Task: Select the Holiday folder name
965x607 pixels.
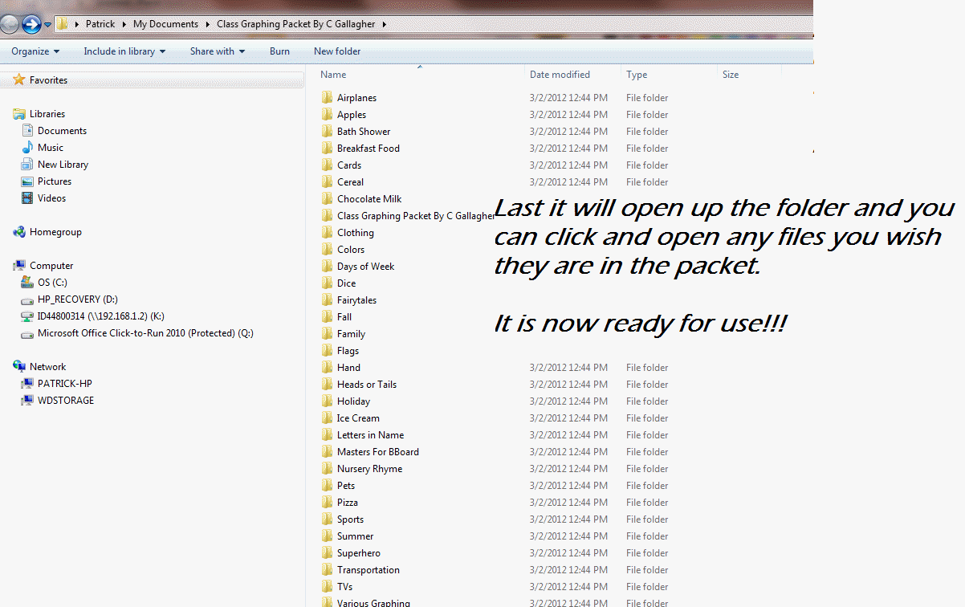Action: click(353, 401)
